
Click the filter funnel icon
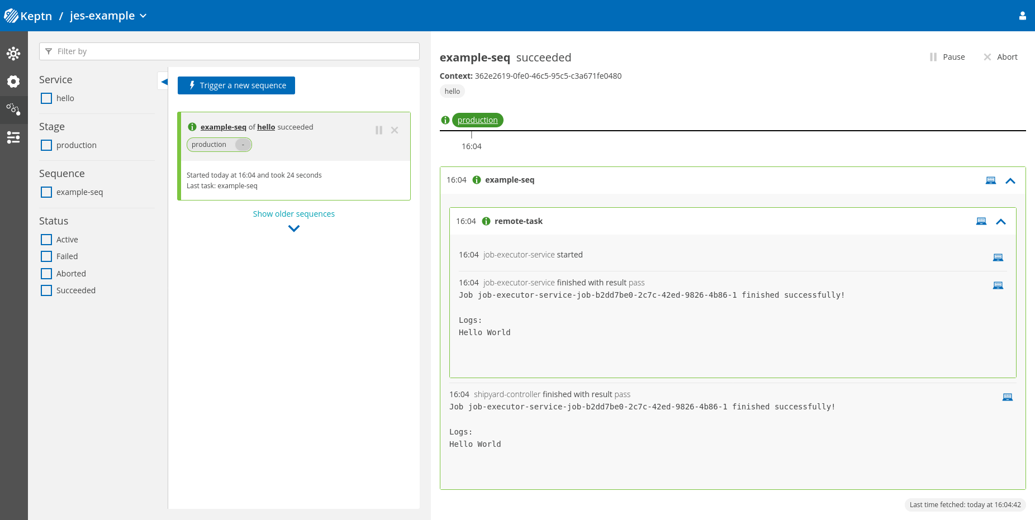49,51
